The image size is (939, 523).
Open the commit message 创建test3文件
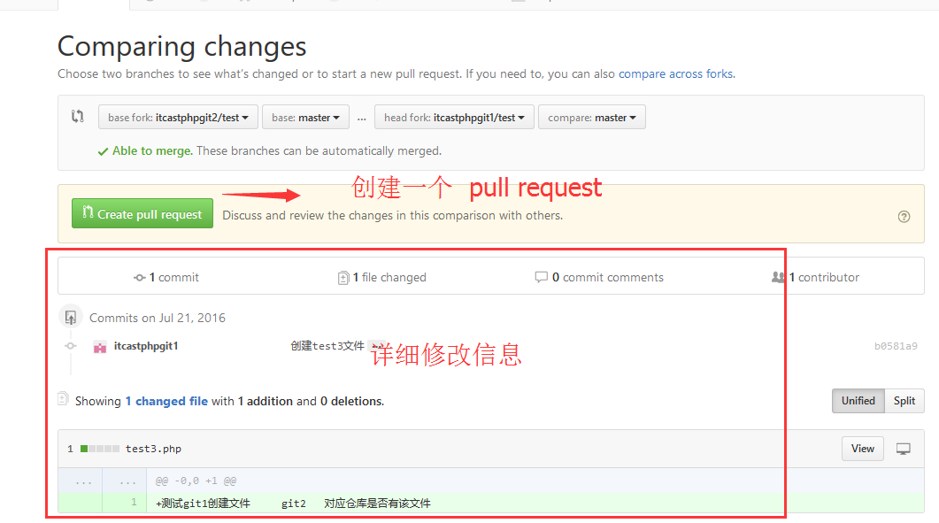[327, 346]
